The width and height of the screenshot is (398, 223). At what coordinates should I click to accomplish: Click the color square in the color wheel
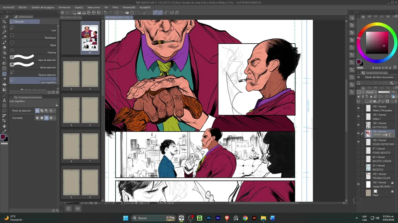377,43
